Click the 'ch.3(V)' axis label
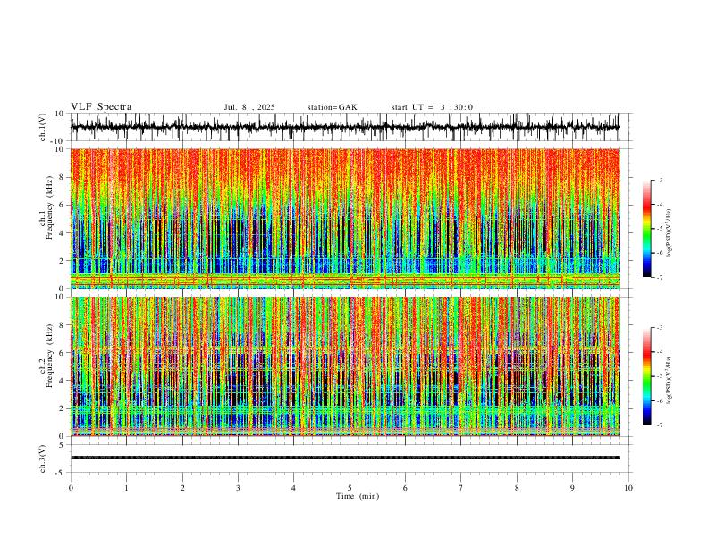This screenshot has width=708, height=547. [43, 459]
